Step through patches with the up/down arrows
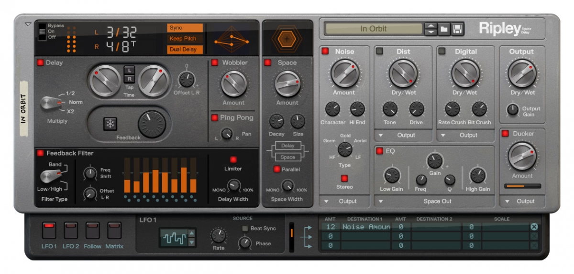The width and height of the screenshot is (574, 274). point(431,29)
